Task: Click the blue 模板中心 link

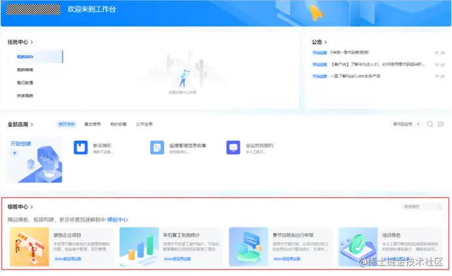Action: 118,220
